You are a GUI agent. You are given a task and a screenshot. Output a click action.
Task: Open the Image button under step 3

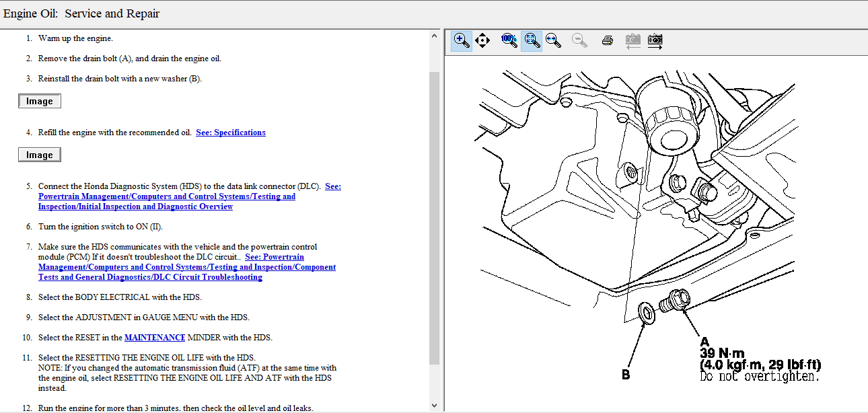[x=40, y=101]
